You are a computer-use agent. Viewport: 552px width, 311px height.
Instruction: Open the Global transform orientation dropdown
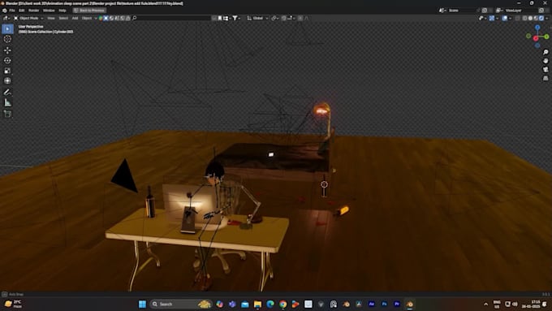coord(257,18)
